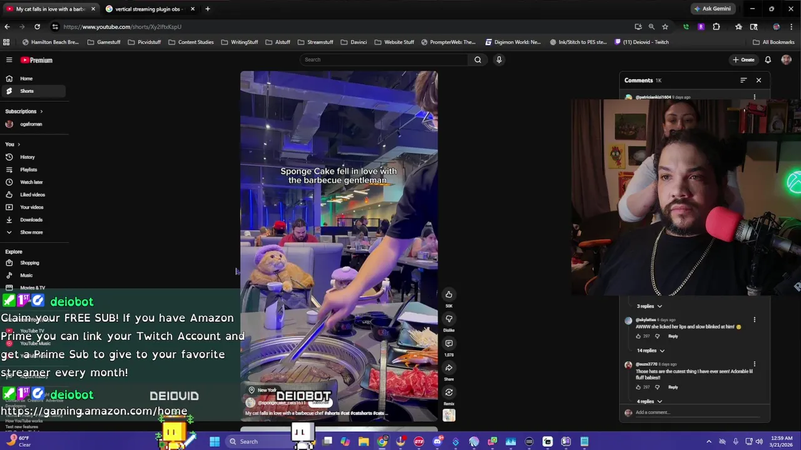This screenshot has height=450, width=801.
Task: Open the Short's comments icon
Action: (x=449, y=343)
